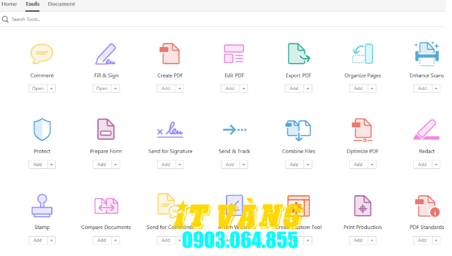Select the Stamp tool icon
The width and height of the screenshot is (452, 256).
click(x=42, y=205)
